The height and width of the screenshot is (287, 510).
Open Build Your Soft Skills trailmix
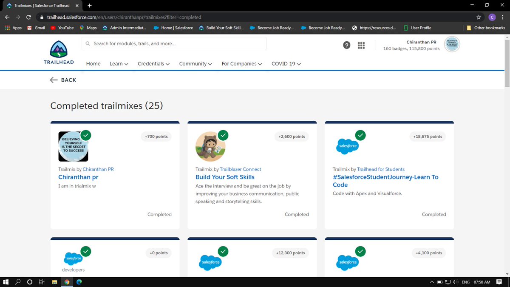coord(225,177)
